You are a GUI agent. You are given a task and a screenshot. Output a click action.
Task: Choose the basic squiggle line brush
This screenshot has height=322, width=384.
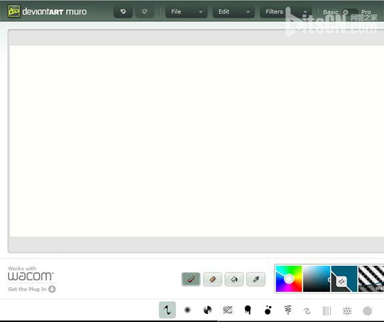(x=167, y=310)
